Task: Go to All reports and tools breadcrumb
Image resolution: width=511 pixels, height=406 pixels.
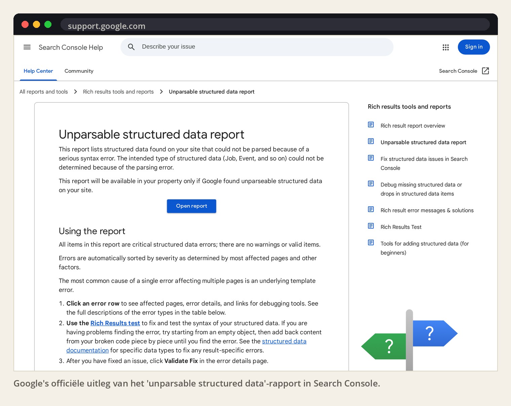Action: (44, 92)
